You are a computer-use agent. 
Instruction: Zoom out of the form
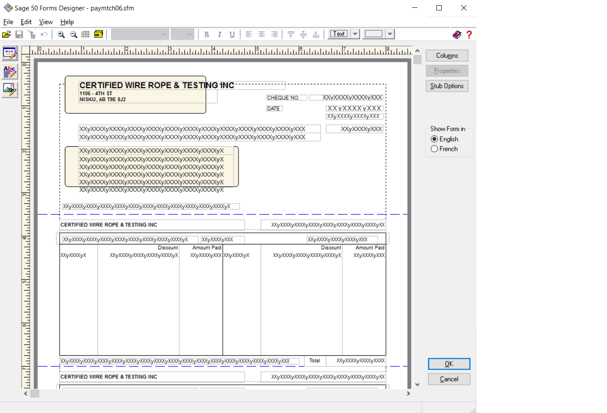(74, 34)
